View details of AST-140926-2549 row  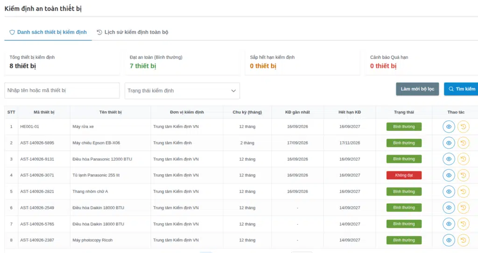coord(449,208)
